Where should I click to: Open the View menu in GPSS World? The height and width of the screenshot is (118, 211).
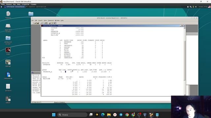45,20
